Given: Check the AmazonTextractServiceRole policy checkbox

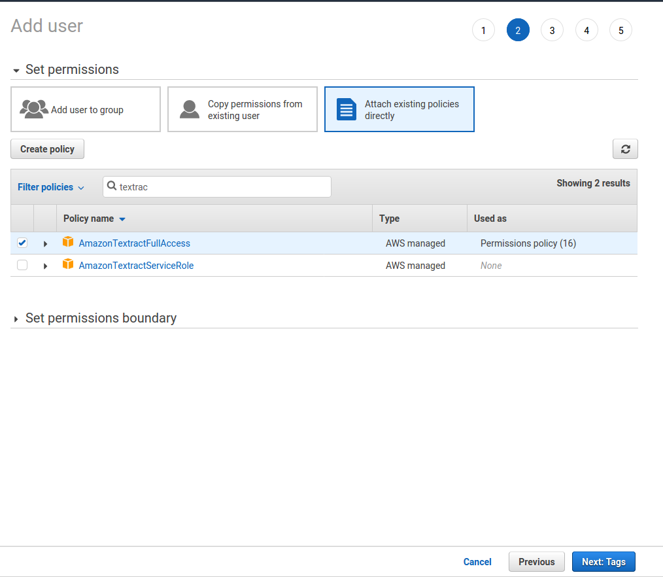Looking at the screenshot, I should (22, 265).
